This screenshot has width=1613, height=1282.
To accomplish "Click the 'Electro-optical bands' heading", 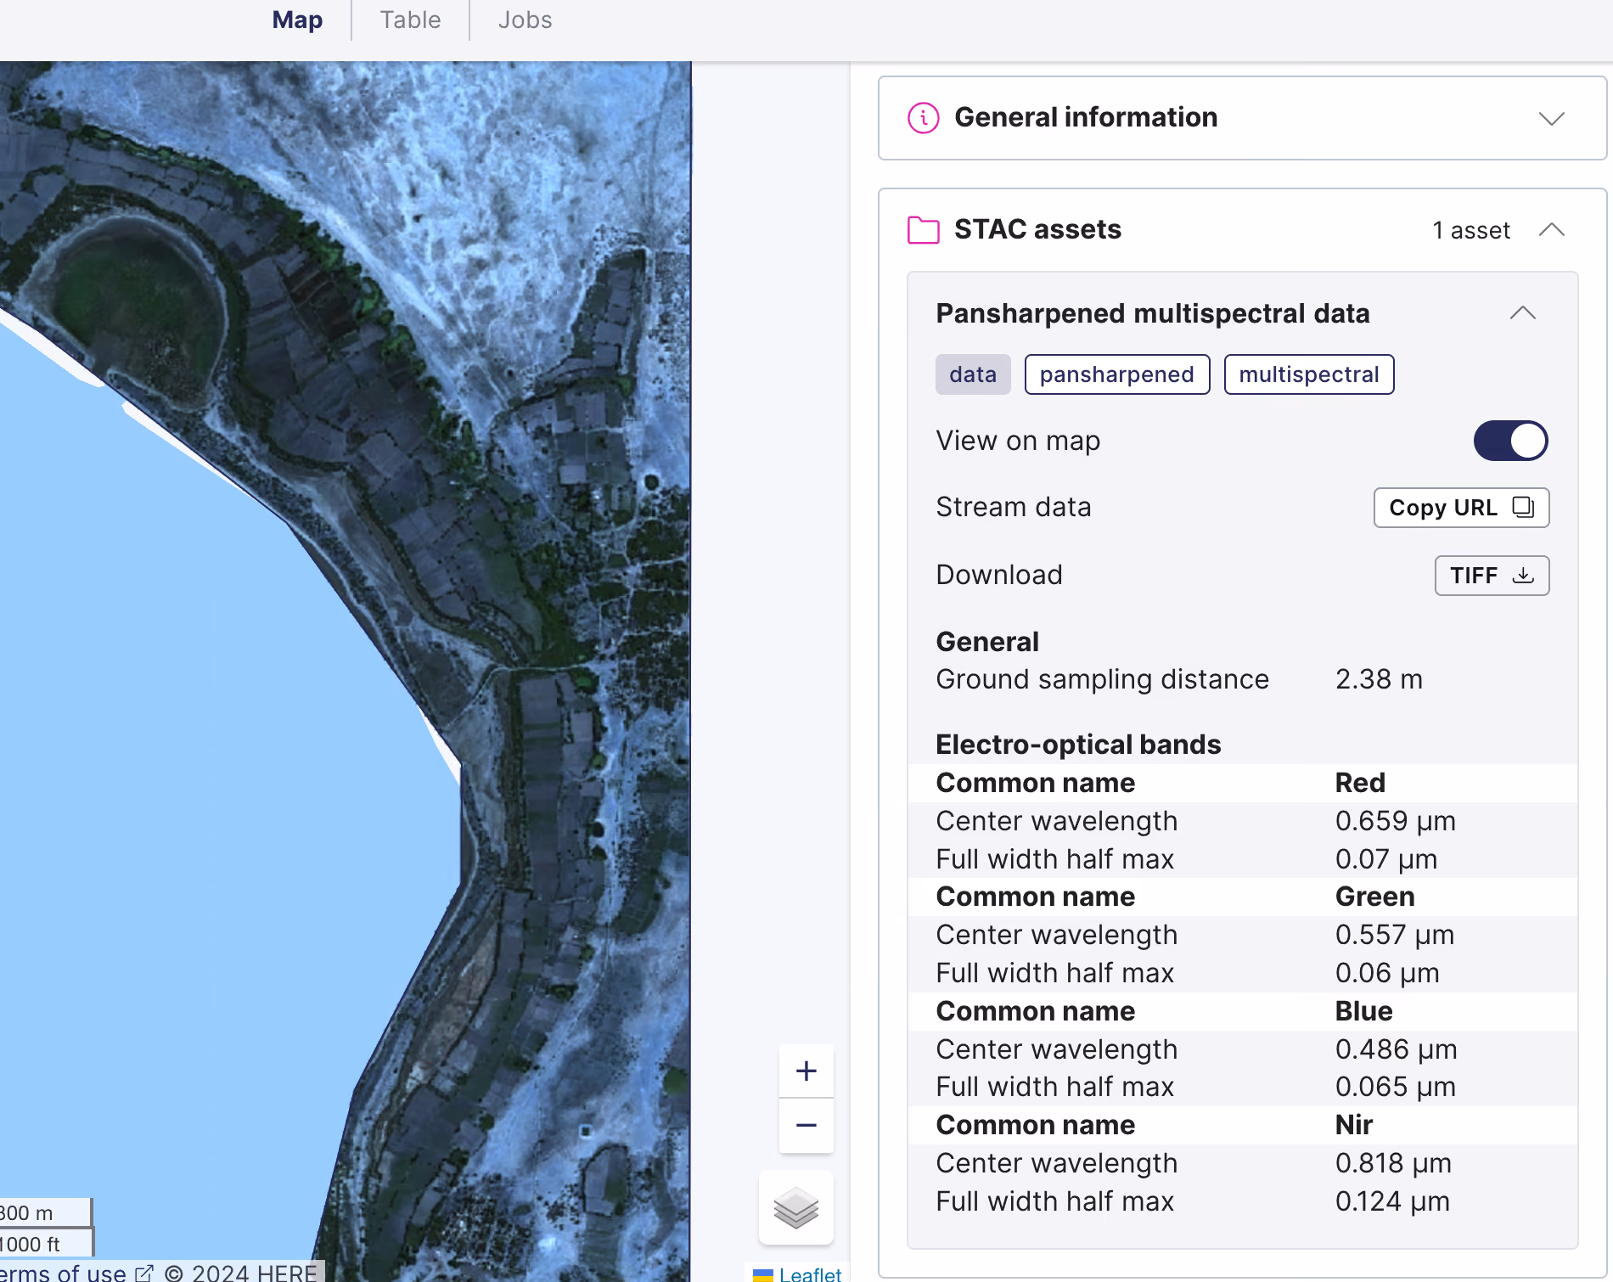I will [x=1078, y=745].
